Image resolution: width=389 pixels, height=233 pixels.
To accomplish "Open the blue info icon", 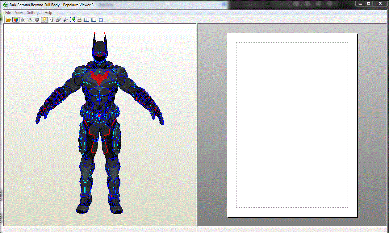I will [101, 20].
